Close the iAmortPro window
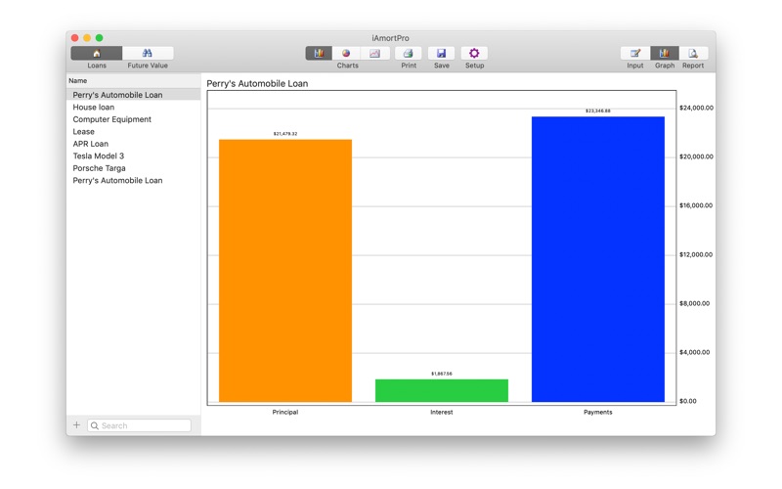 [75, 38]
